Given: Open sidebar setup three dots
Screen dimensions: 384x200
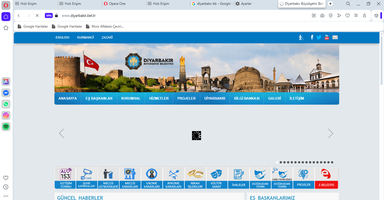Looking at the screenshot, I should pos(6,196).
